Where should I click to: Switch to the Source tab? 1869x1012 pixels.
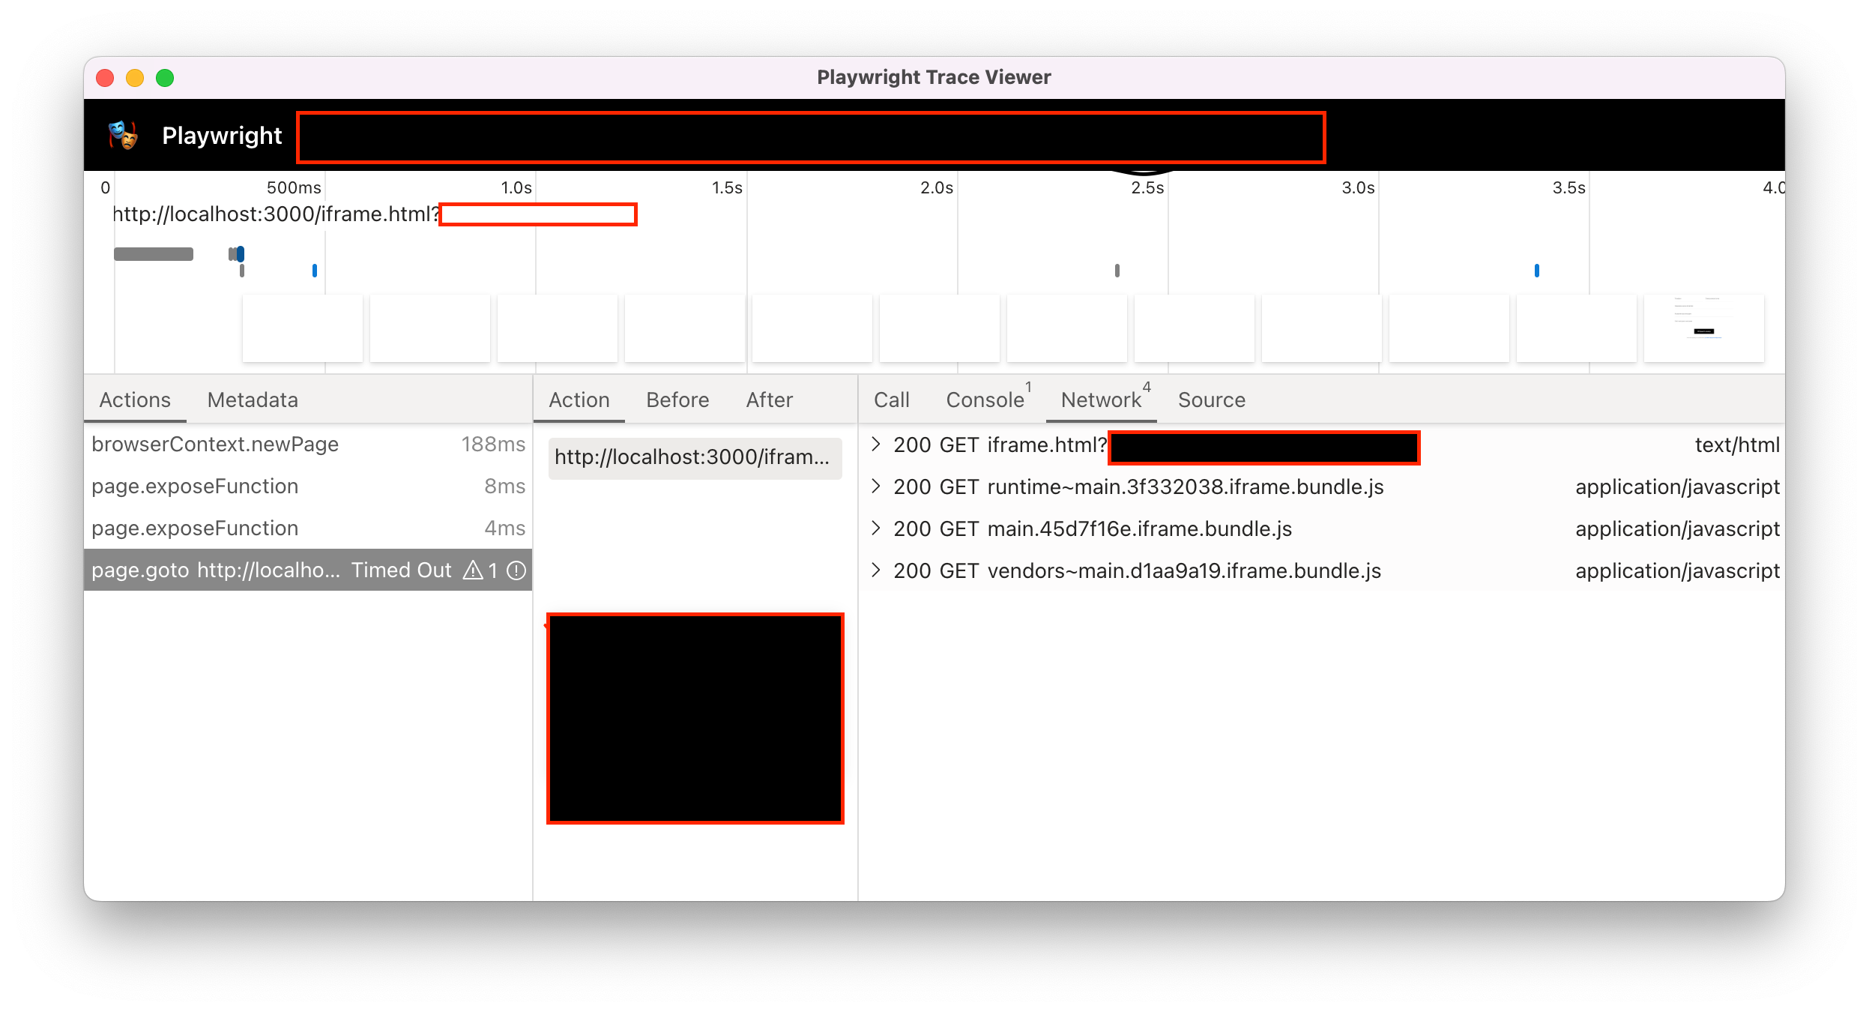(1211, 400)
